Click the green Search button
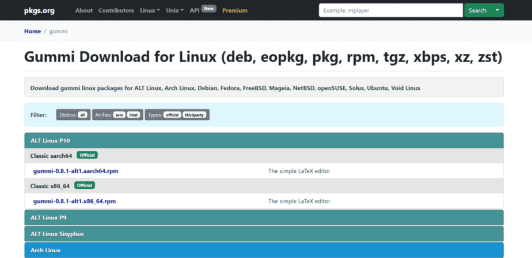The width and height of the screenshot is (532, 258). click(477, 10)
